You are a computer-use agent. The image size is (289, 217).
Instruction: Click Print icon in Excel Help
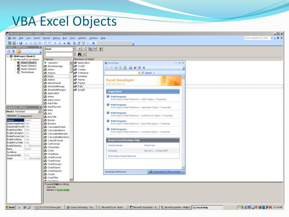130,68
